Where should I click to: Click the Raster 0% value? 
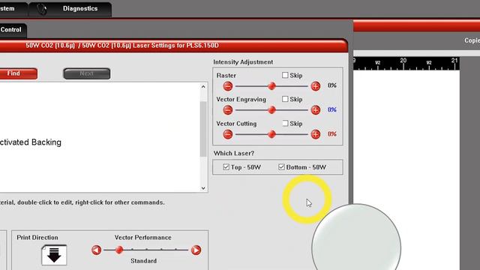coord(332,85)
